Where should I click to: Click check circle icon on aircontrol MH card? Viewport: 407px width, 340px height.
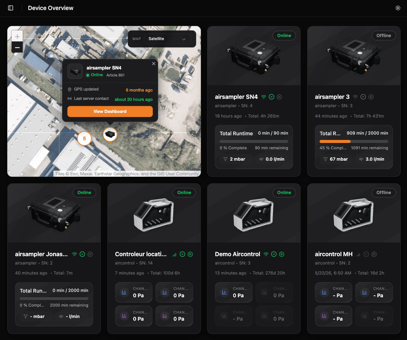tap(366, 254)
